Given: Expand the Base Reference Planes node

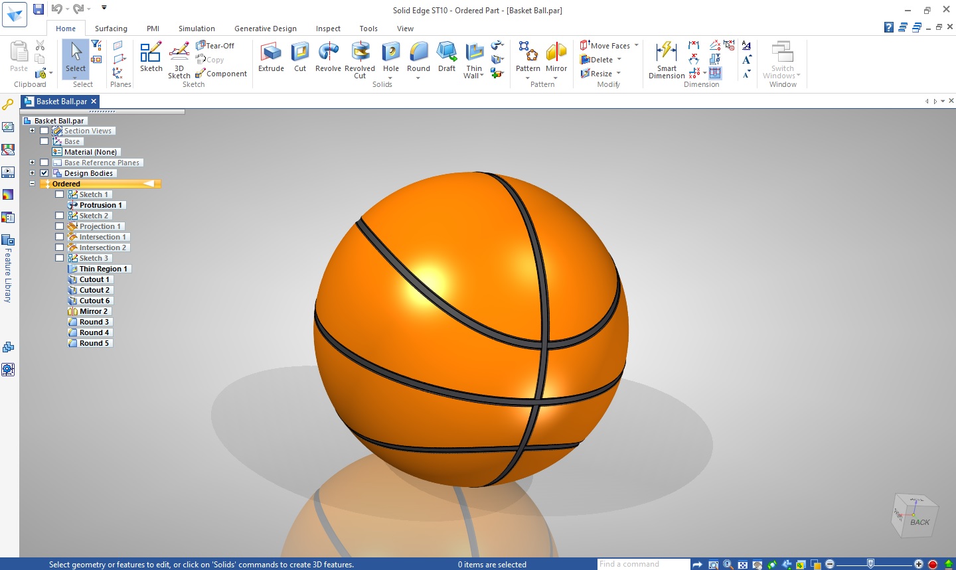Looking at the screenshot, I should coord(32,163).
